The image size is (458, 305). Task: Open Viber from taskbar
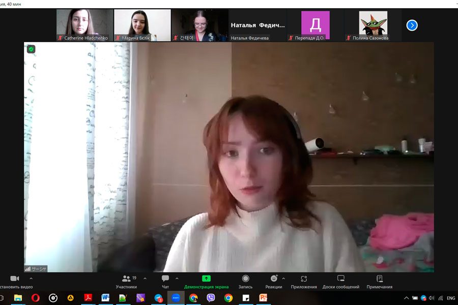point(211,298)
